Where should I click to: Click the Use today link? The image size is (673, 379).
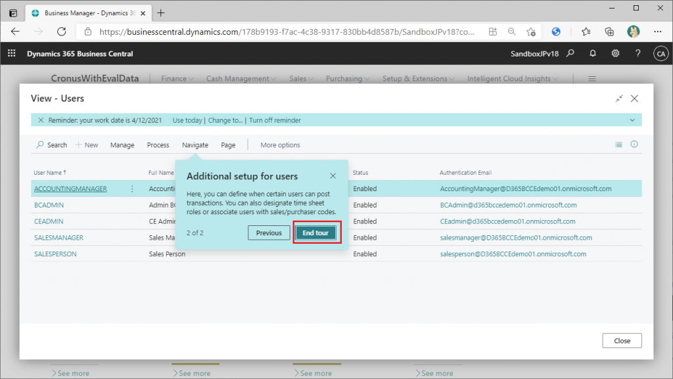pos(187,120)
